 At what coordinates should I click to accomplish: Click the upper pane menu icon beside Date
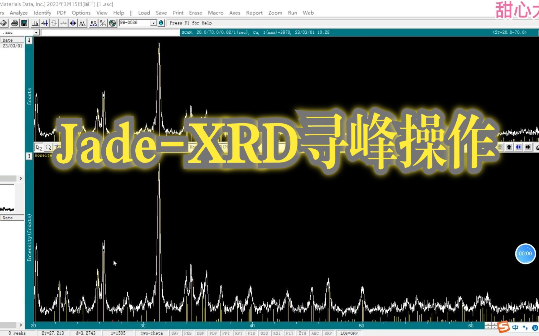29,40
